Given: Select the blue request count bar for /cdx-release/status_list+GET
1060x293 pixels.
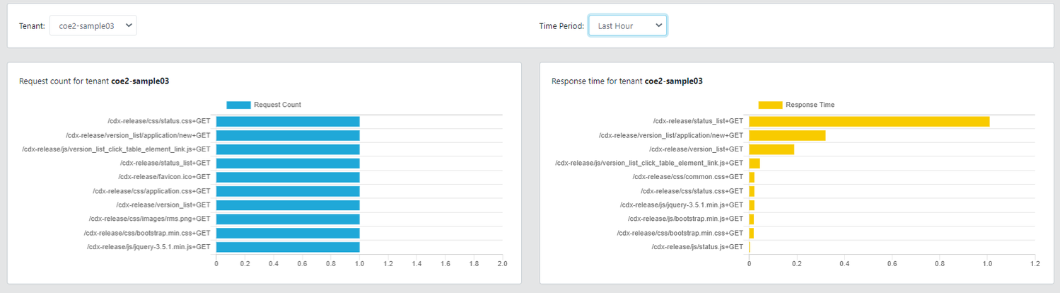Looking at the screenshot, I should [288, 163].
